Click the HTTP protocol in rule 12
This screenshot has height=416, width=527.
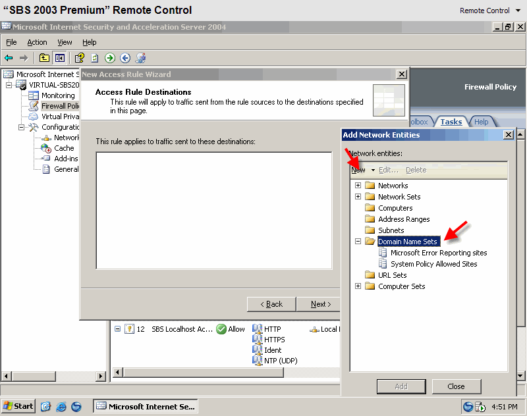pyautogui.click(x=272, y=329)
